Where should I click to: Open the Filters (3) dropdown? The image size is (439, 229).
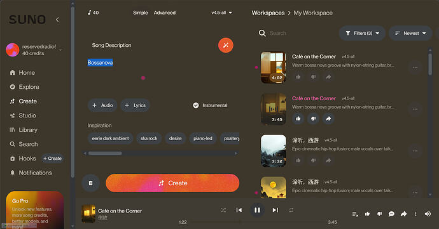pyautogui.click(x=362, y=33)
